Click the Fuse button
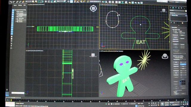The height and width of the screenshot is (107, 191). 183,67
